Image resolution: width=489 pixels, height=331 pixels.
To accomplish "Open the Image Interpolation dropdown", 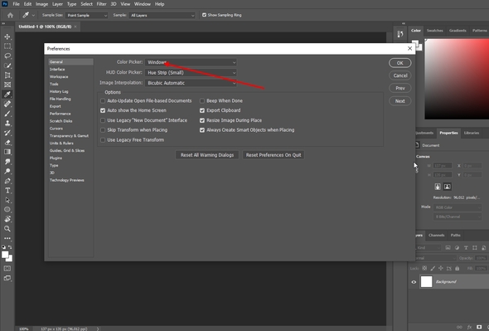I will tap(191, 83).
